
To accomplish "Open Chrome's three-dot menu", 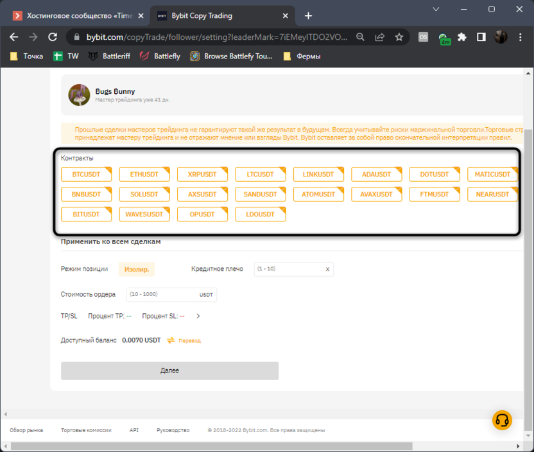I will click(x=520, y=37).
